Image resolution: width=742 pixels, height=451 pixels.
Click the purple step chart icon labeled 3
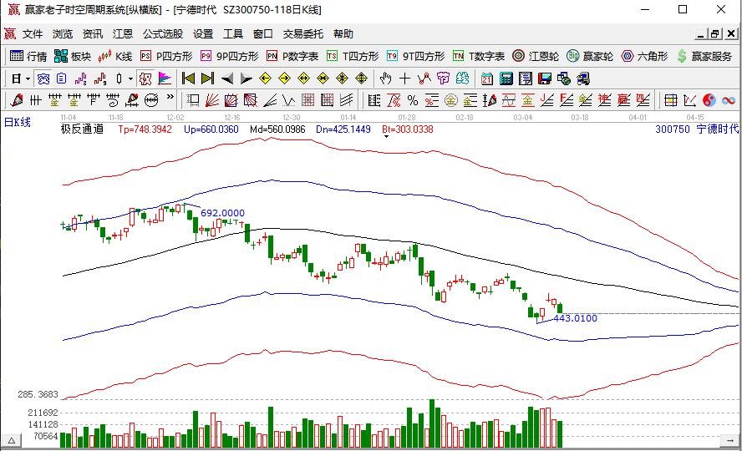(81, 79)
